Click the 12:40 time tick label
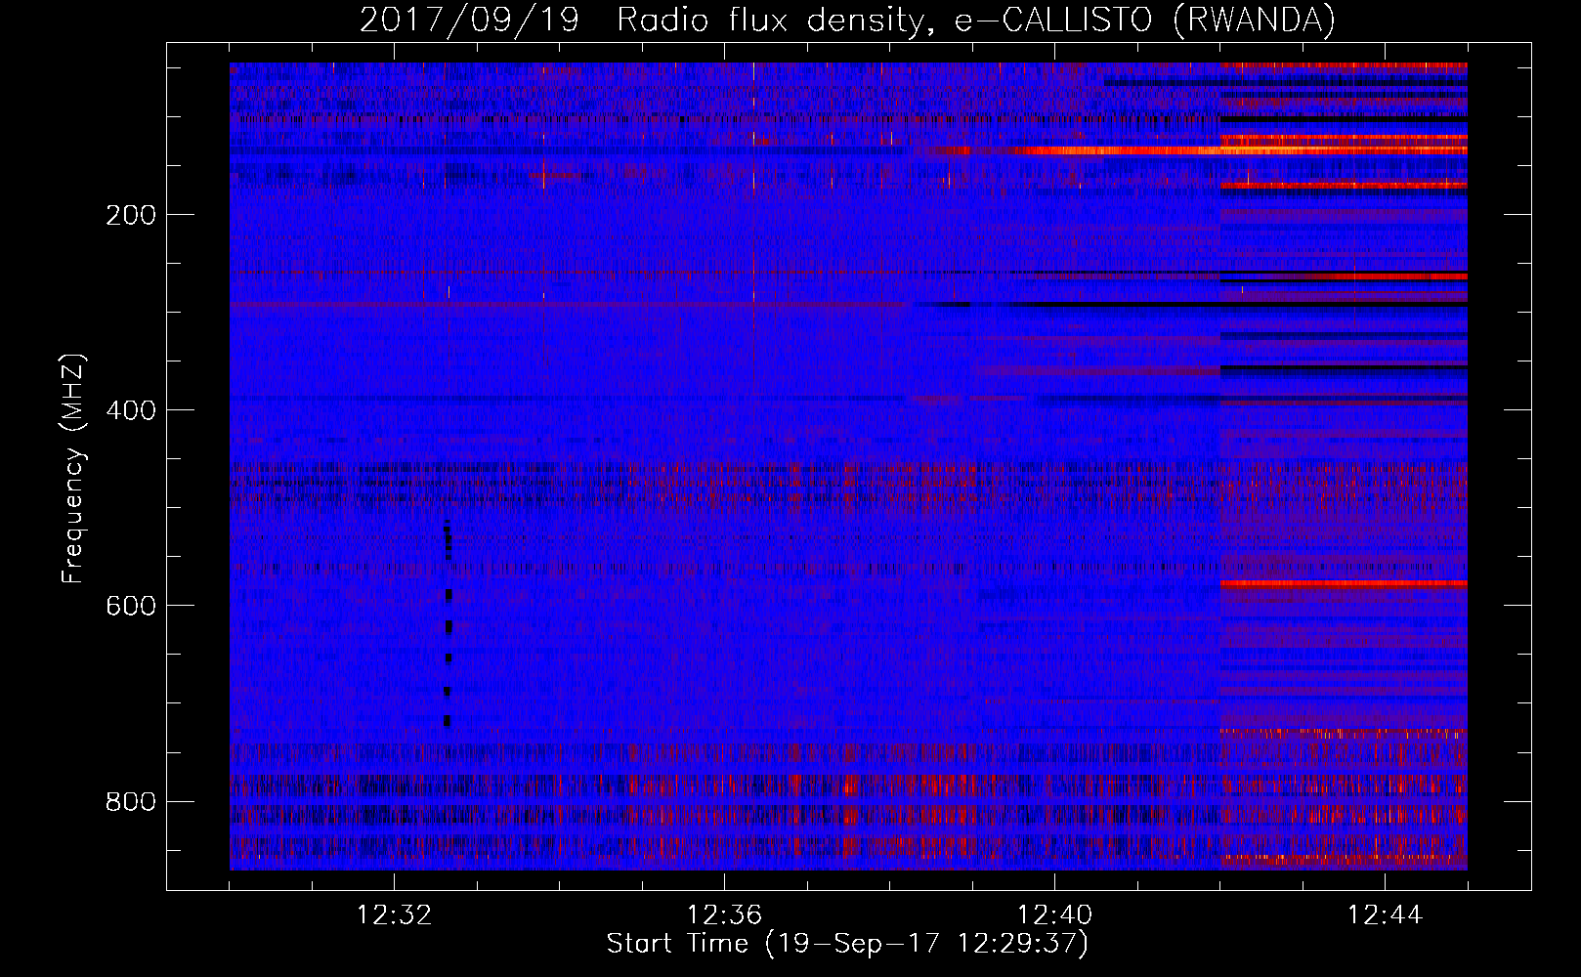Viewport: 1581px width, 977px height. point(1054,915)
